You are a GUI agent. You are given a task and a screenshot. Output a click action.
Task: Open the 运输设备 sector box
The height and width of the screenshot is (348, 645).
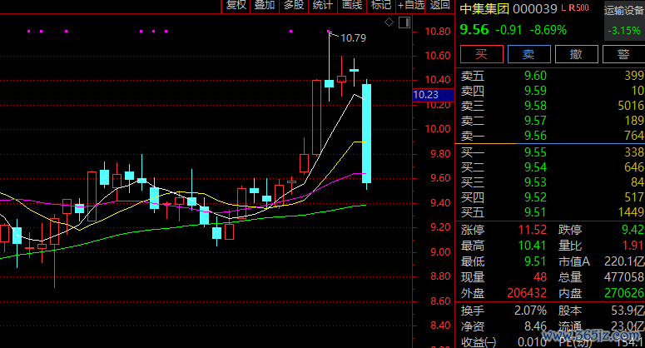click(624, 21)
